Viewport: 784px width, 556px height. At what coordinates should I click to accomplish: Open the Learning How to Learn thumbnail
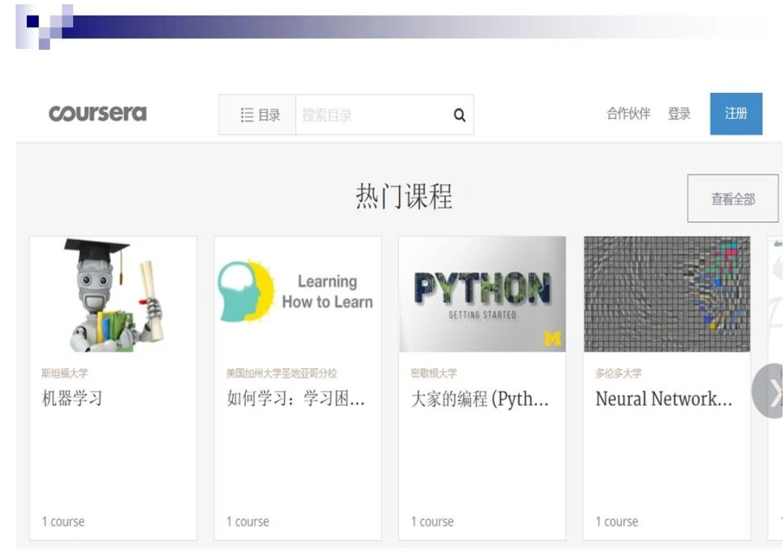[x=298, y=294]
